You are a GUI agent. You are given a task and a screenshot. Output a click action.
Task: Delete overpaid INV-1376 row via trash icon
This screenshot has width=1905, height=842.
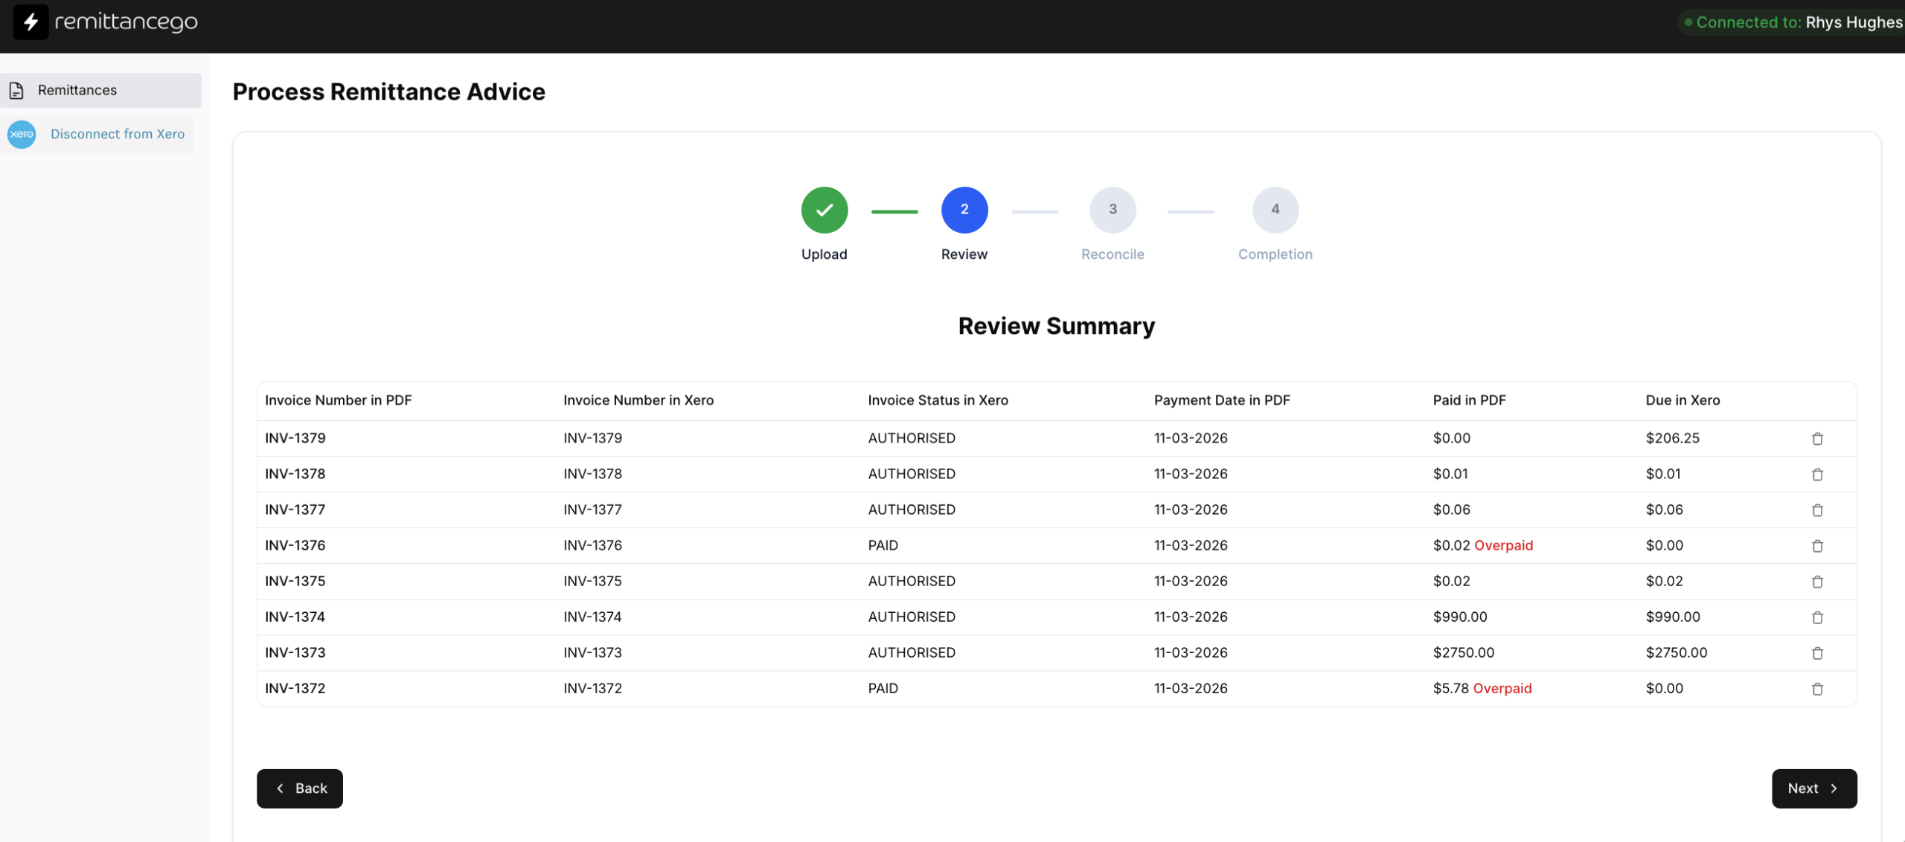click(x=1816, y=546)
